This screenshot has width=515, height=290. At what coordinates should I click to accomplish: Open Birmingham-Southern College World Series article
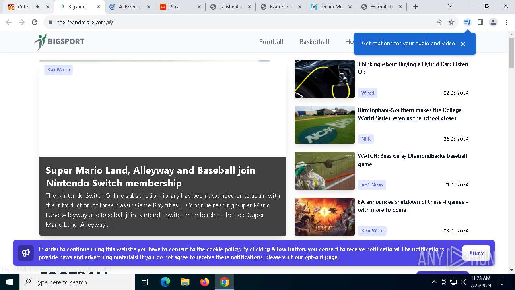tap(410, 114)
